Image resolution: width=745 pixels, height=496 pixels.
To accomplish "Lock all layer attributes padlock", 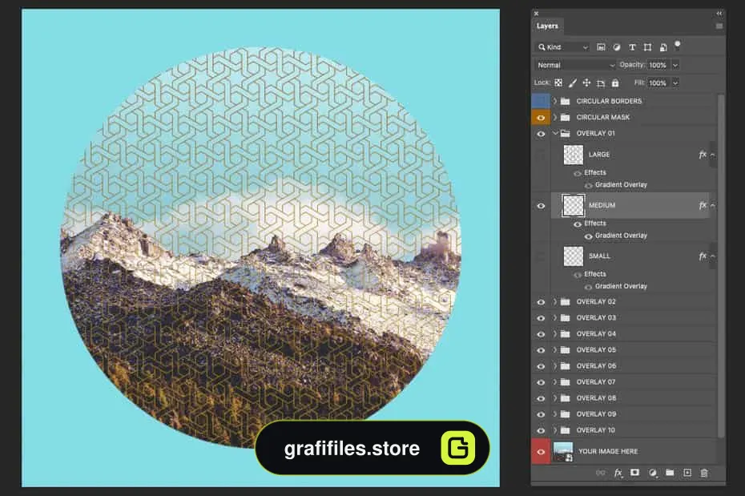I will (x=615, y=83).
